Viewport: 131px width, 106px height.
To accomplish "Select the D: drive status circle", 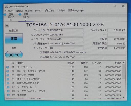I will 20,14.
